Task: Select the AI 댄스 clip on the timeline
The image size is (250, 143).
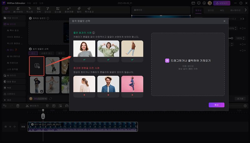Action: click(82, 126)
